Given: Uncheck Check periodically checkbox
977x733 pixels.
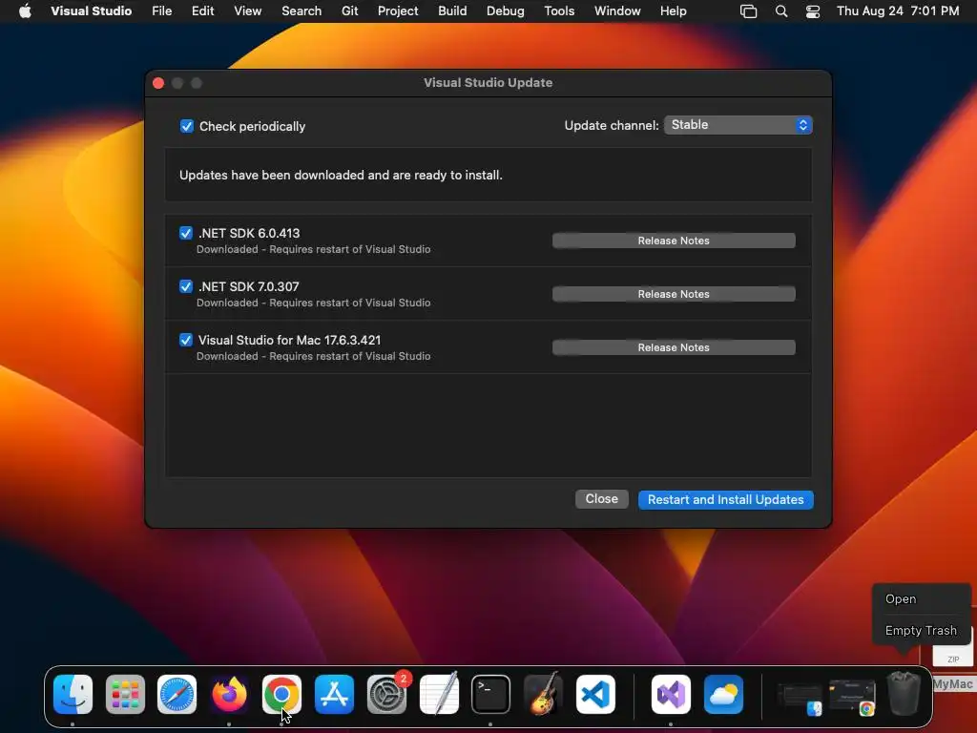Looking at the screenshot, I should [x=186, y=126].
